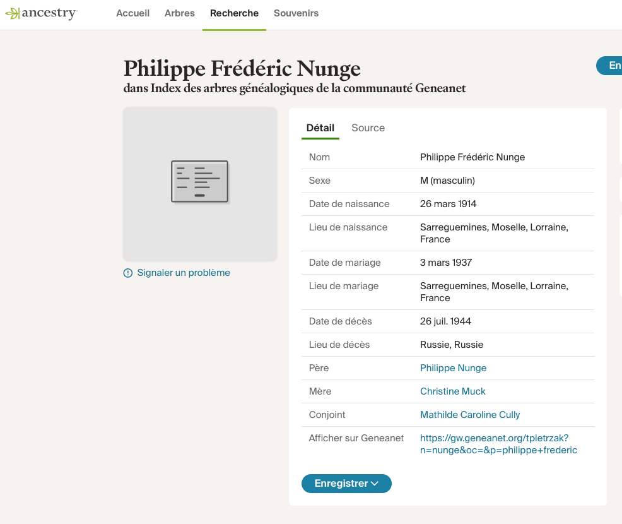Open mother Christine Muck's record
The height and width of the screenshot is (524, 622).
452,391
